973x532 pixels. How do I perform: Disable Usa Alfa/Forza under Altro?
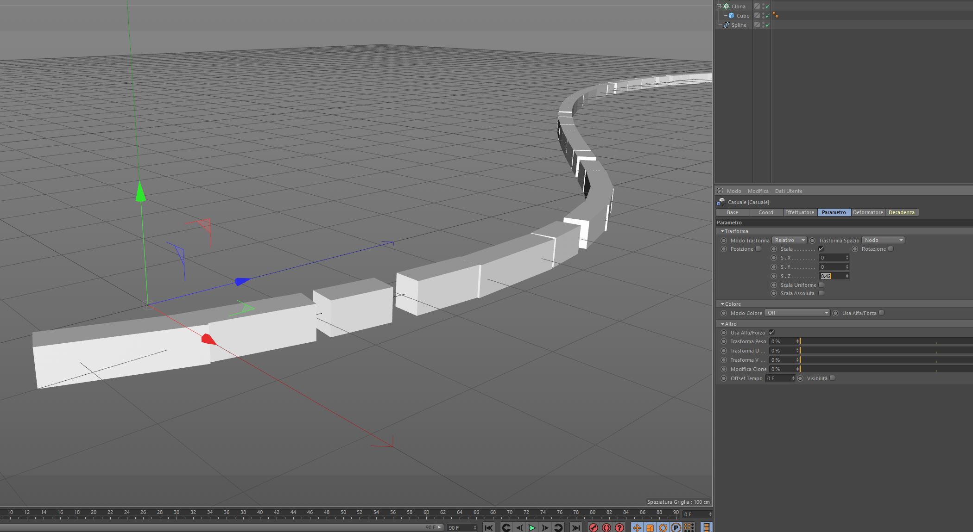tap(771, 332)
